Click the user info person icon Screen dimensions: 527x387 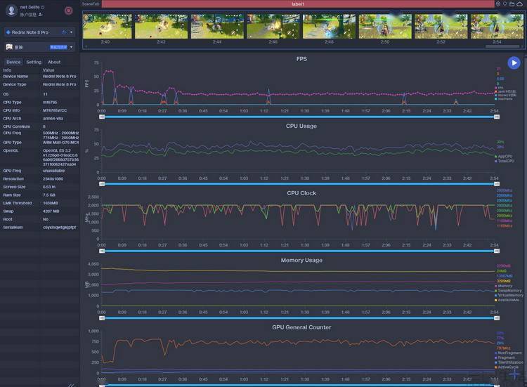coord(40,15)
